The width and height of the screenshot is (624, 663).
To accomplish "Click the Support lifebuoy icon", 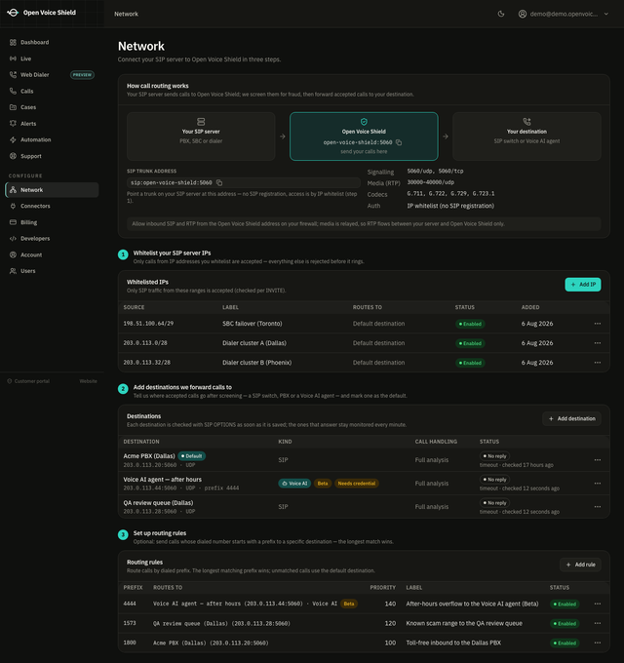I will [x=13, y=156].
